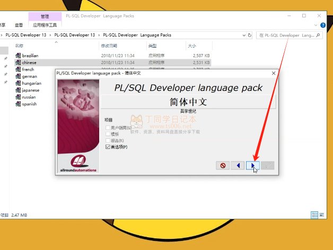Image resolution: width=333 pixels, height=250 pixels.
Task: Open the 查看 ribbon tab
Action: [19, 25]
